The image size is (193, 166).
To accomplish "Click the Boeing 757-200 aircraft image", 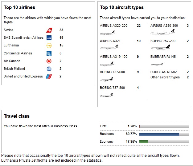I will (x=160, y=47).
